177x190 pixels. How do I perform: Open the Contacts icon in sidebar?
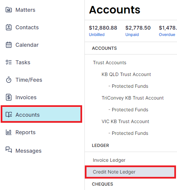coord(9,27)
